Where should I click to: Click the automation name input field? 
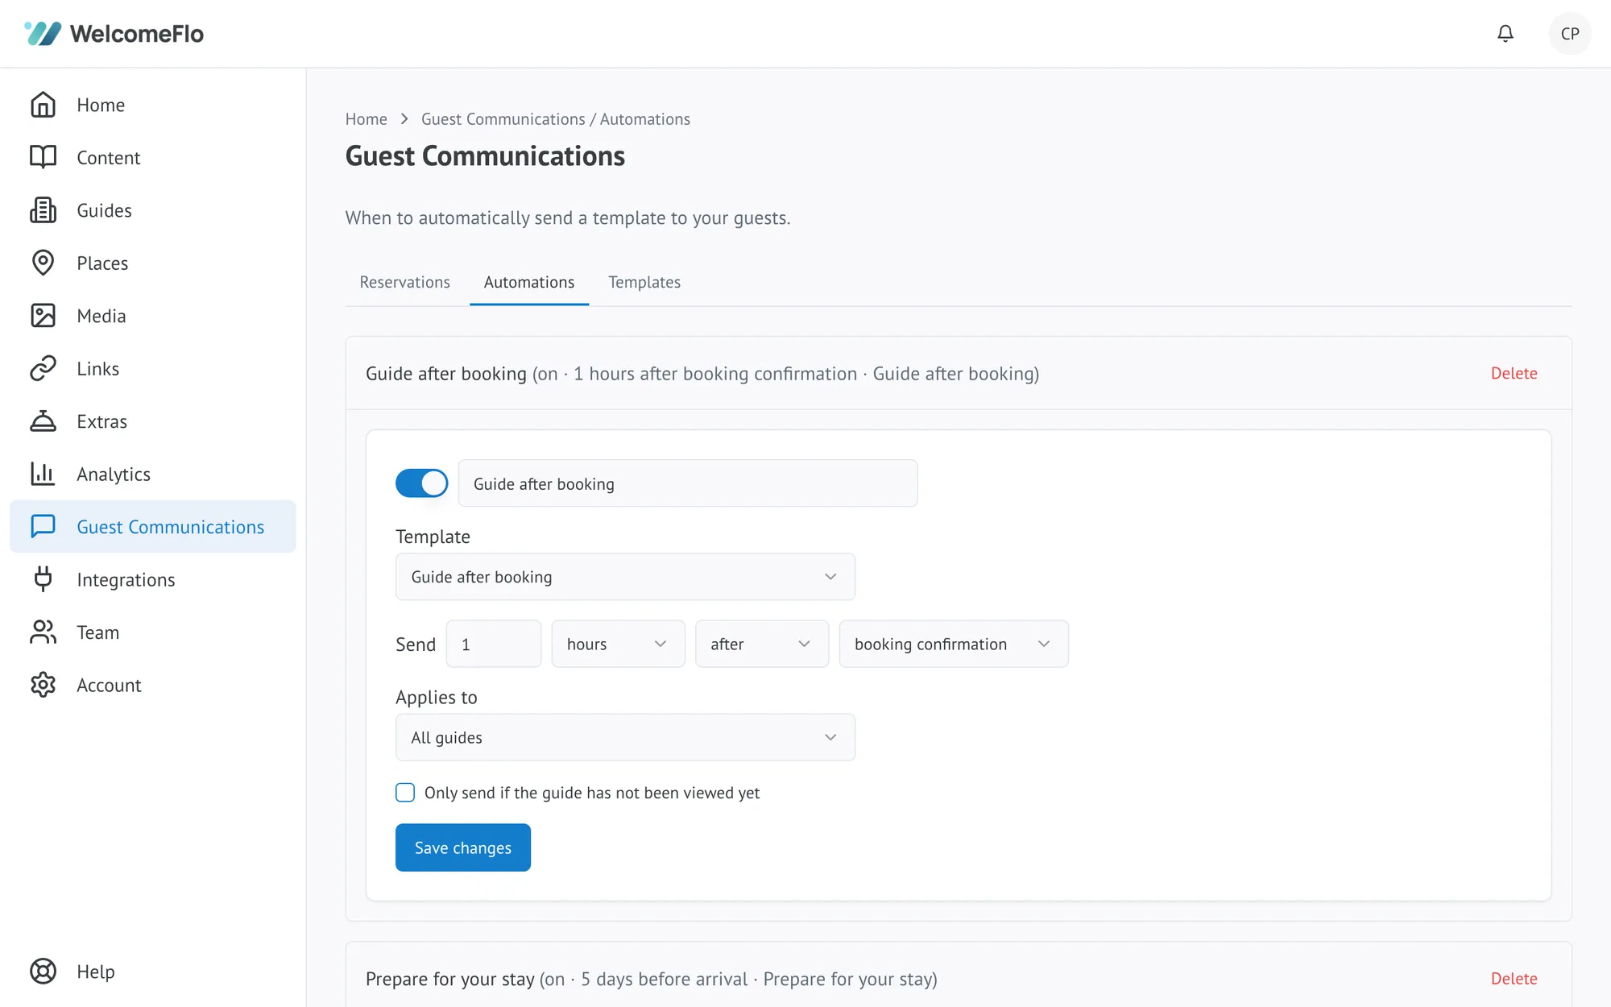coord(688,483)
